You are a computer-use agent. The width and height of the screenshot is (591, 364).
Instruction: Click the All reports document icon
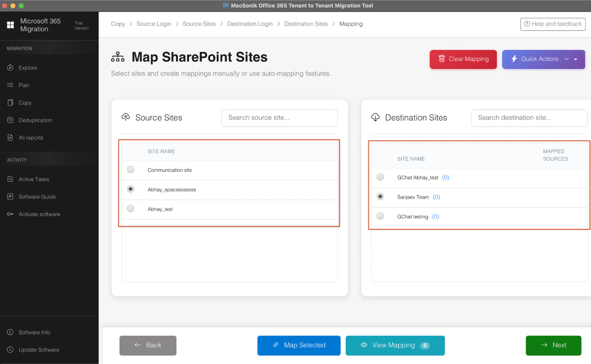(x=10, y=137)
